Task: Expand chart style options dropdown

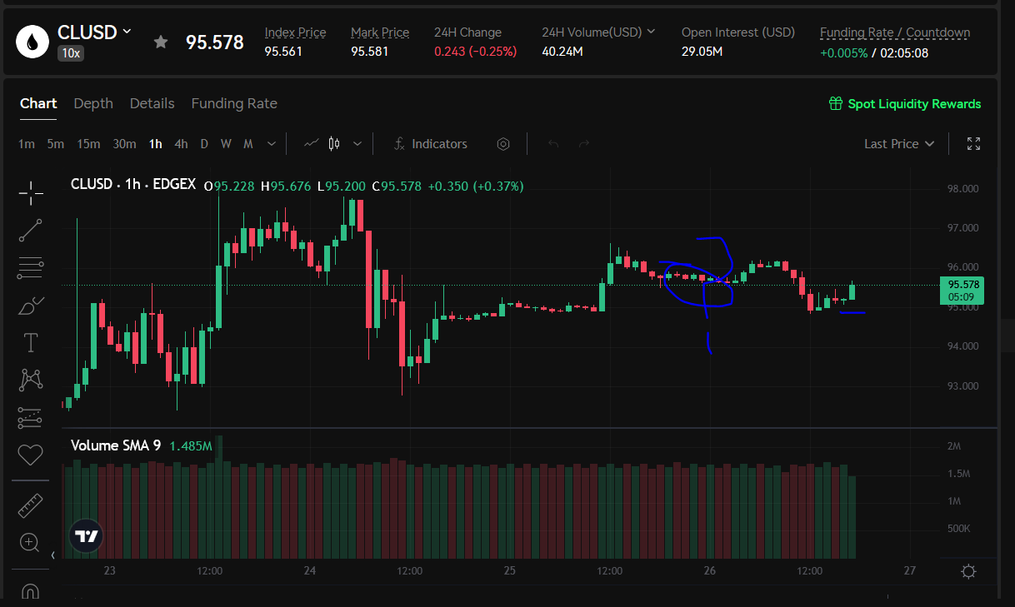Action: coord(357,143)
